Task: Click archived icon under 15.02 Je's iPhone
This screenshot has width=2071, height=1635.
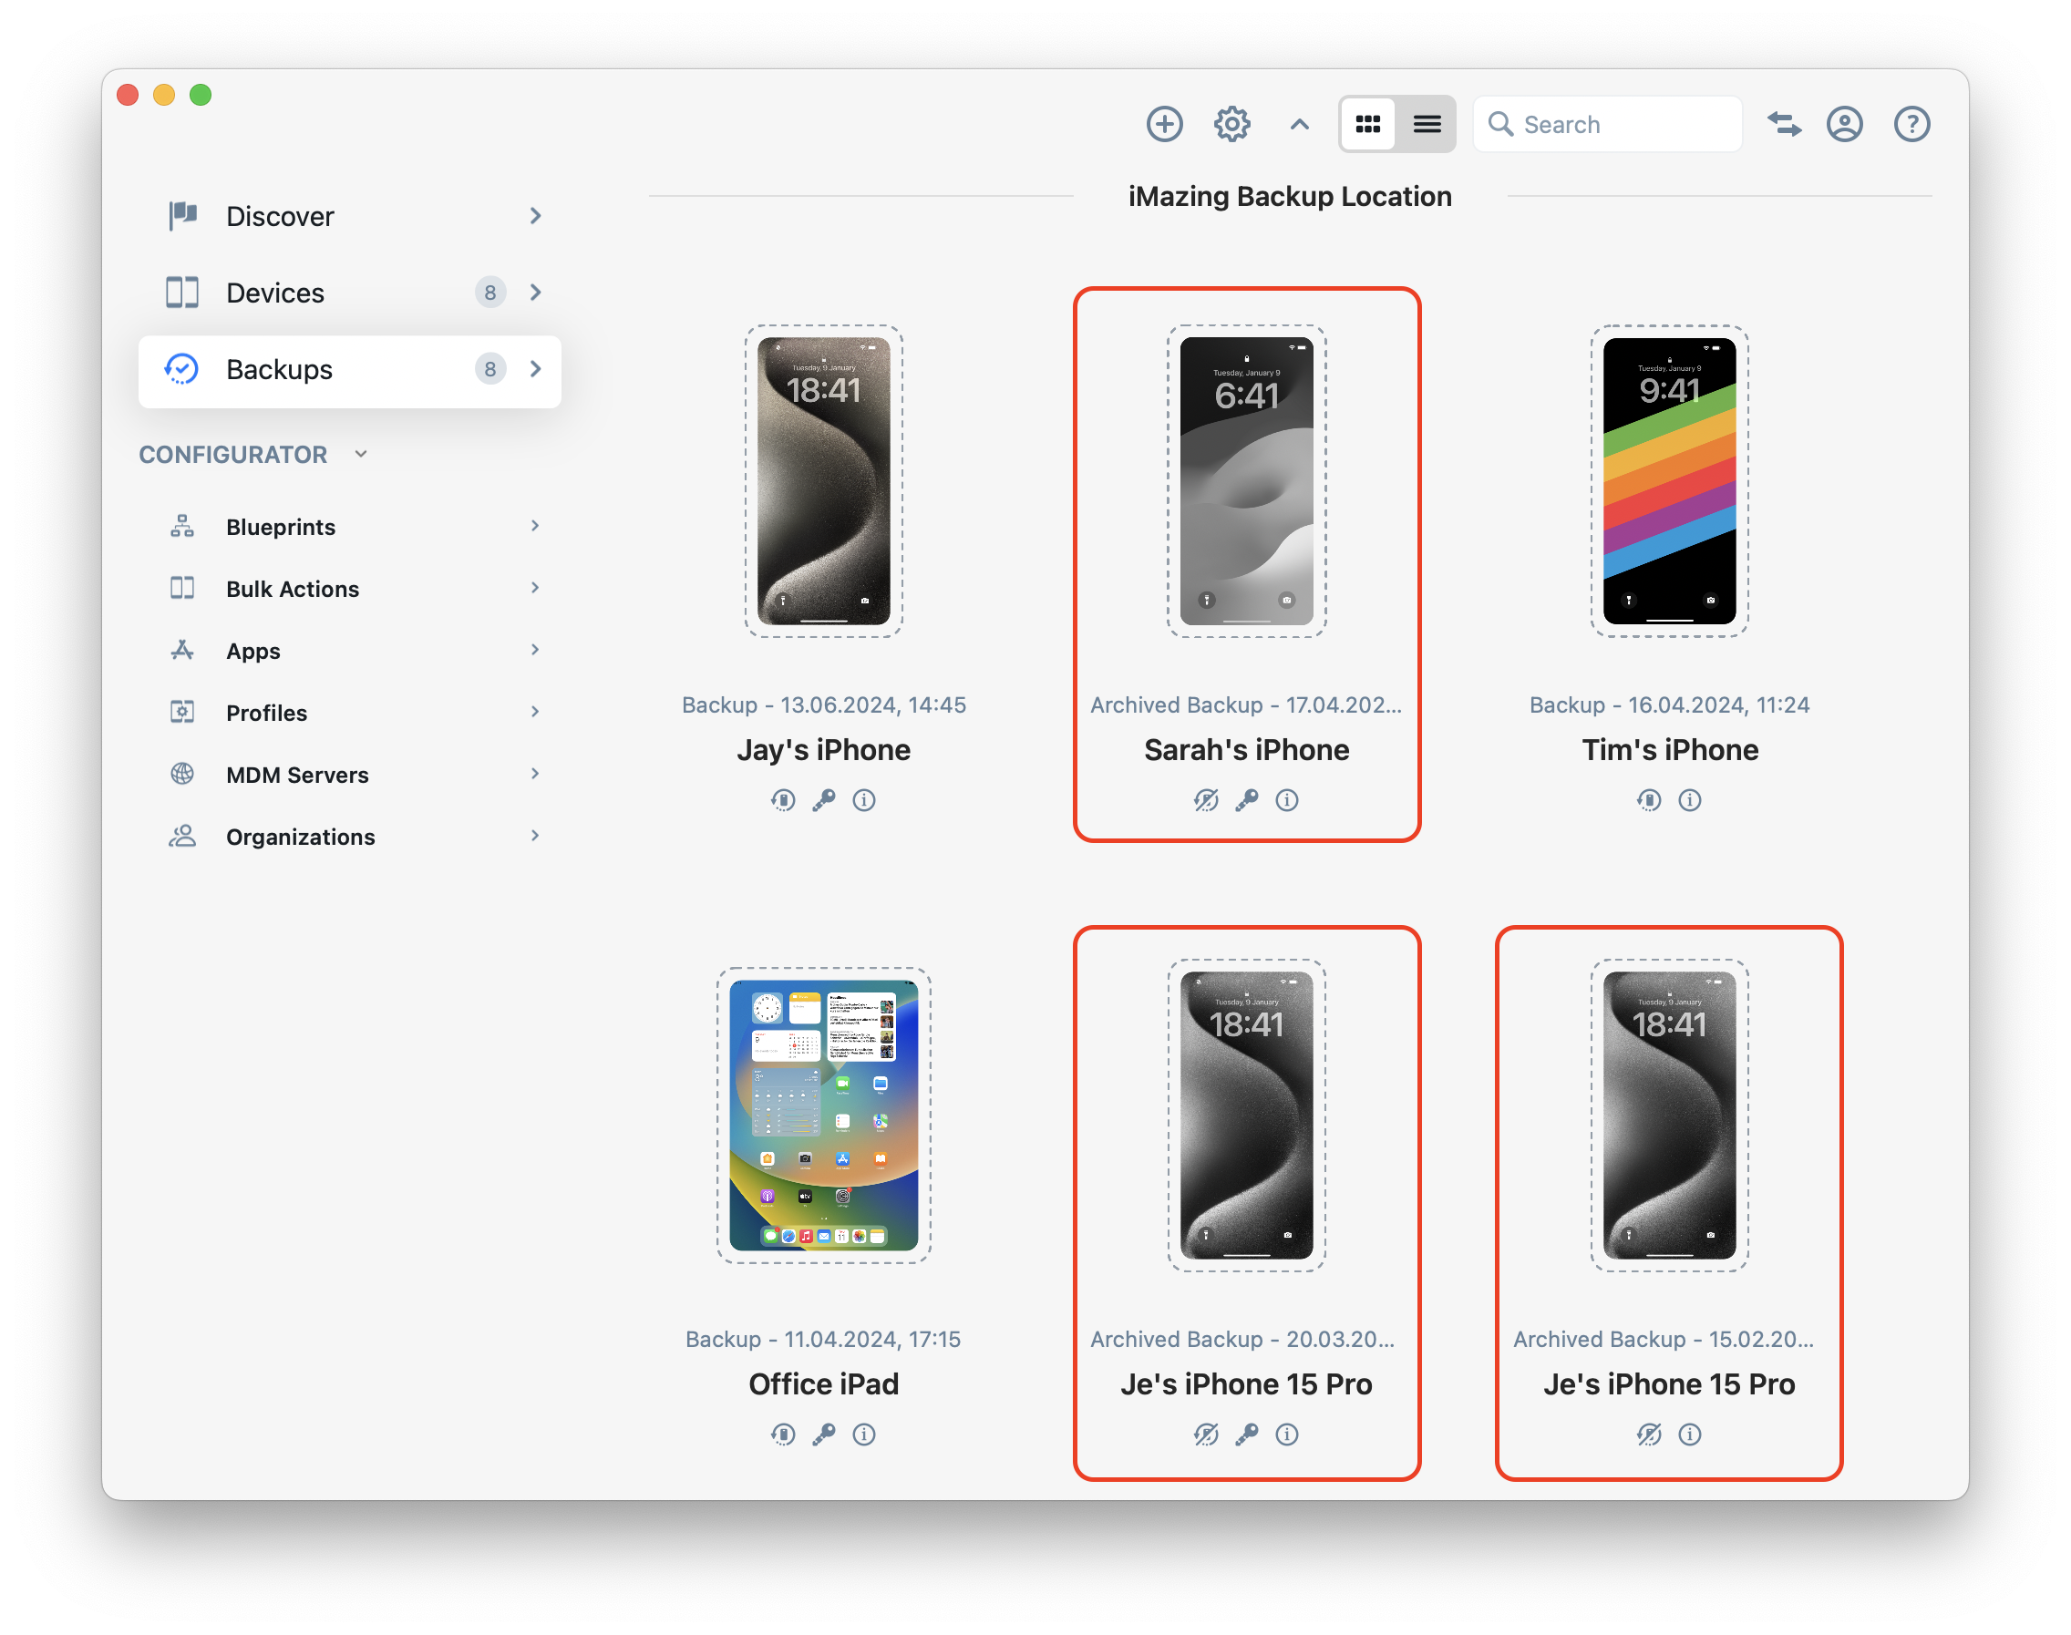Action: click(x=1649, y=1434)
